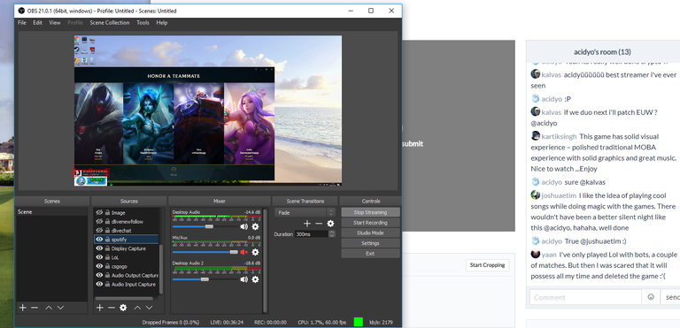Remove scene transition with minus icon

319,224
